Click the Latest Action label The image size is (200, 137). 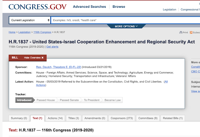[x=24, y=82]
